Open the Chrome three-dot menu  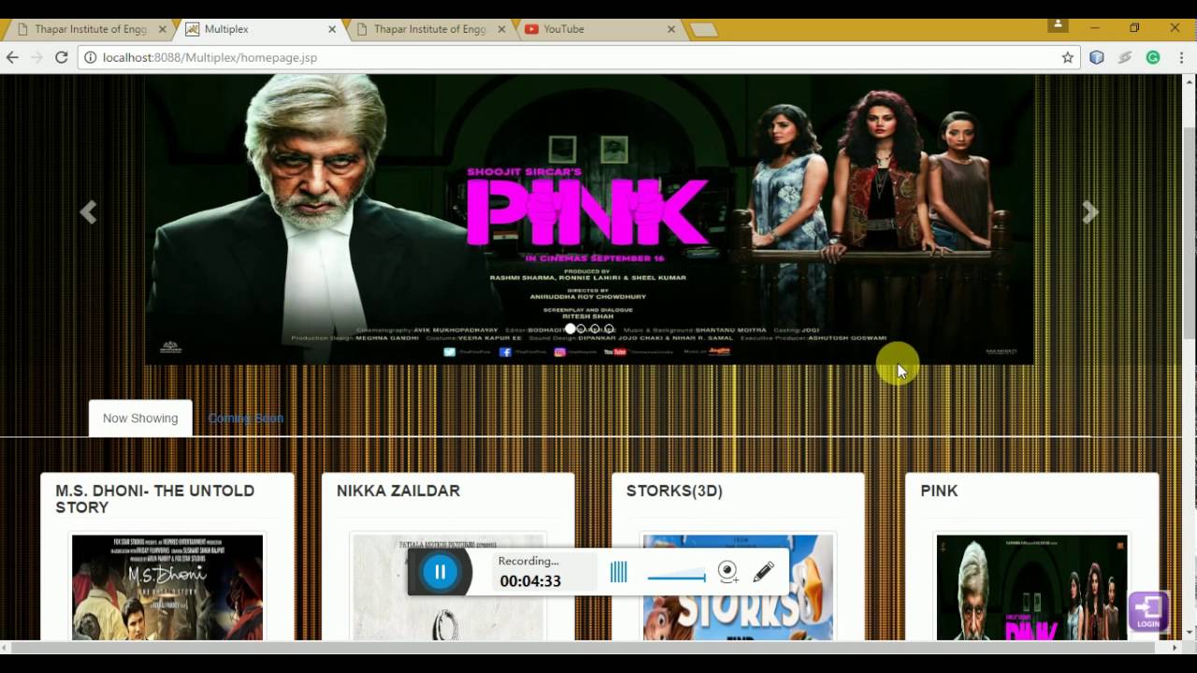click(x=1180, y=57)
